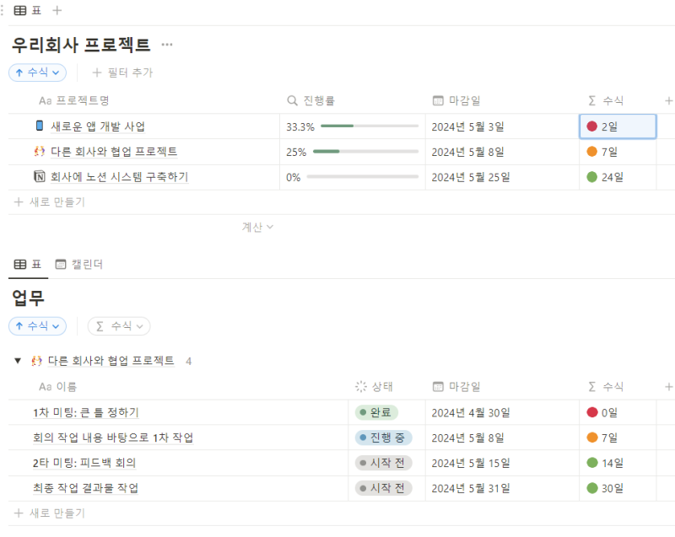The height and width of the screenshot is (537, 675).
Task: Open 회사에 노션 시스템 구축하기 page
Action: [119, 177]
